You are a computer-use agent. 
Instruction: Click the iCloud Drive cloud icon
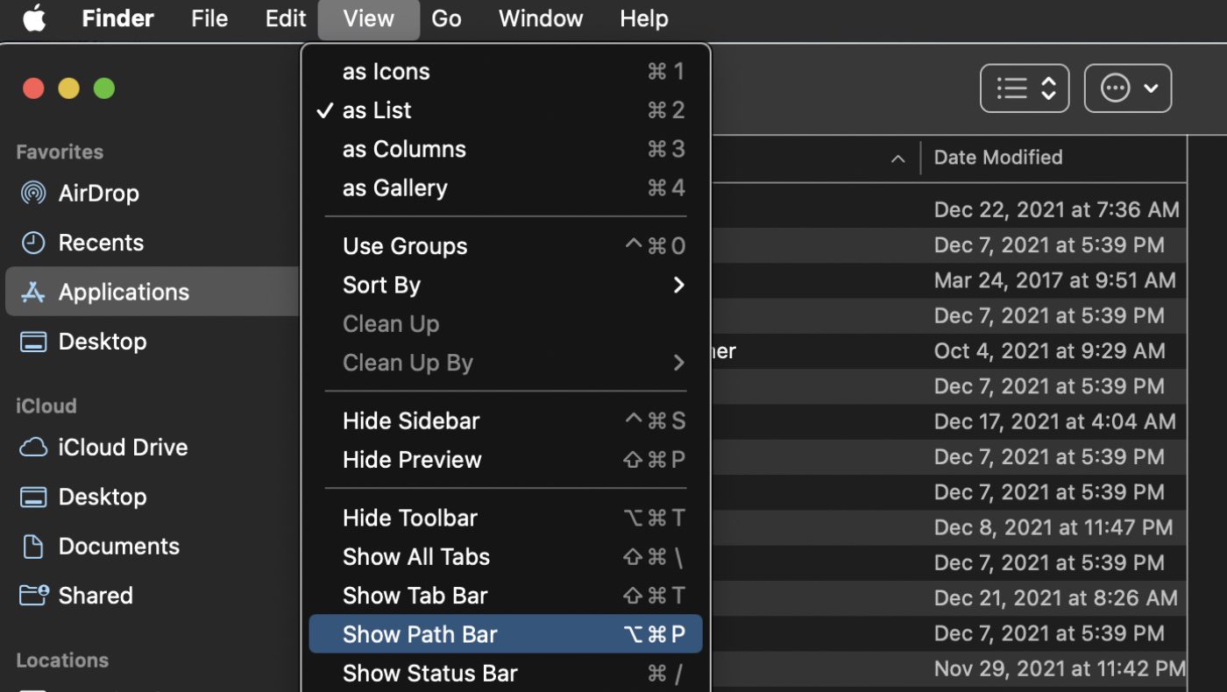tap(33, 448)
